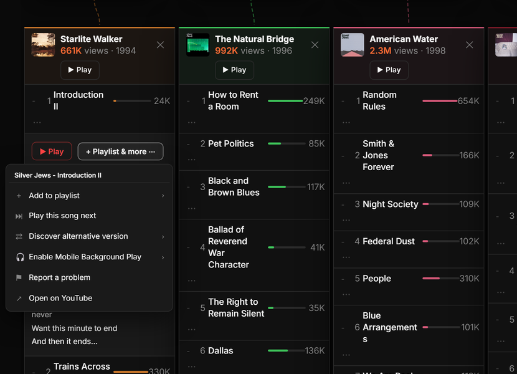The image size is (517, 374).
Task: Click the American Water album title
Action: [404, 39]
